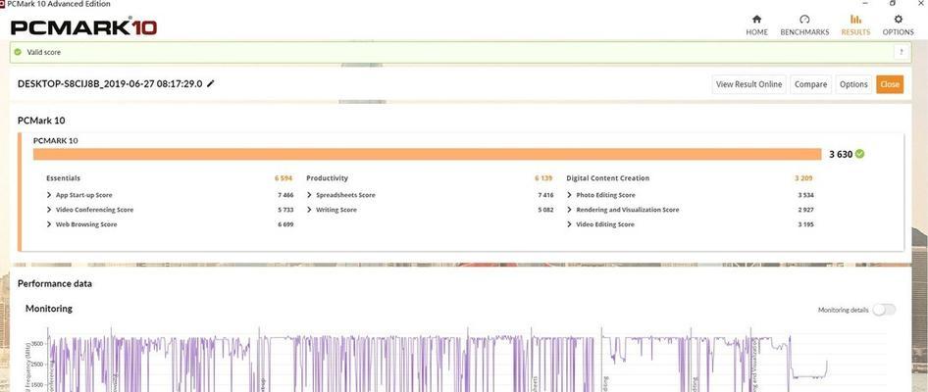This screenshot has width=928, height=392.
Task: Expand Spreadsheets Score details
Action: point(310,195)
